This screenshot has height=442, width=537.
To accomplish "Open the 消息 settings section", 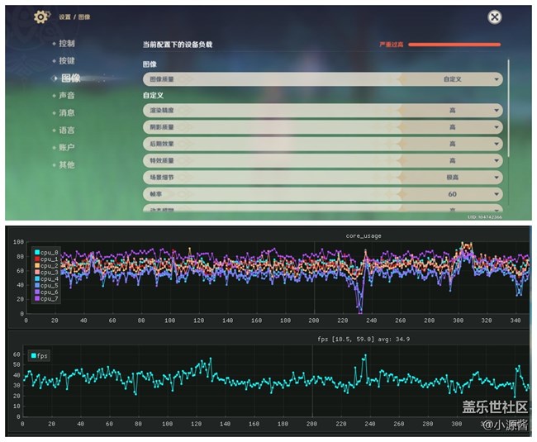I will pos(67,112).
